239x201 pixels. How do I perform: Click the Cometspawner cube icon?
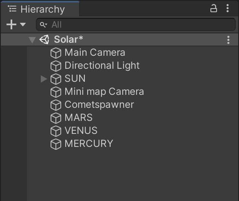pyautogui.click(x=56, y=105)
